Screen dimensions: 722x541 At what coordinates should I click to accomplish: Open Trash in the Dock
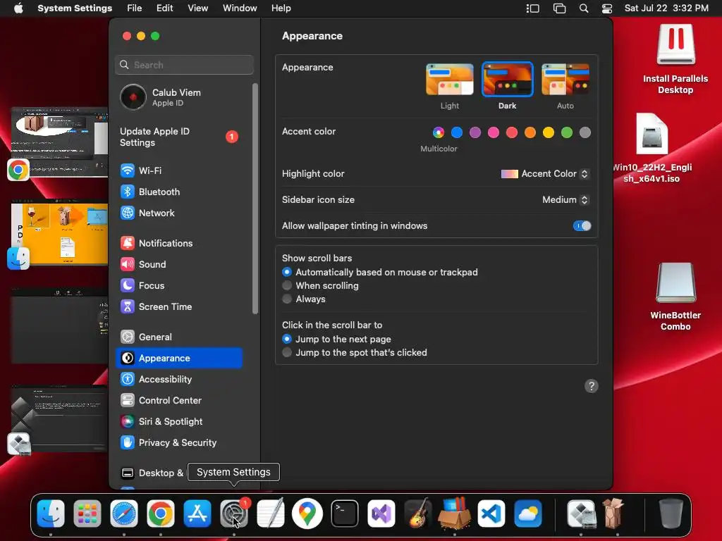point(671,514)
